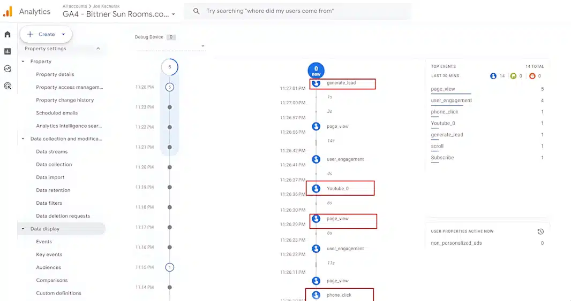Collapse the Data display tree group

[x=23, y=229]
